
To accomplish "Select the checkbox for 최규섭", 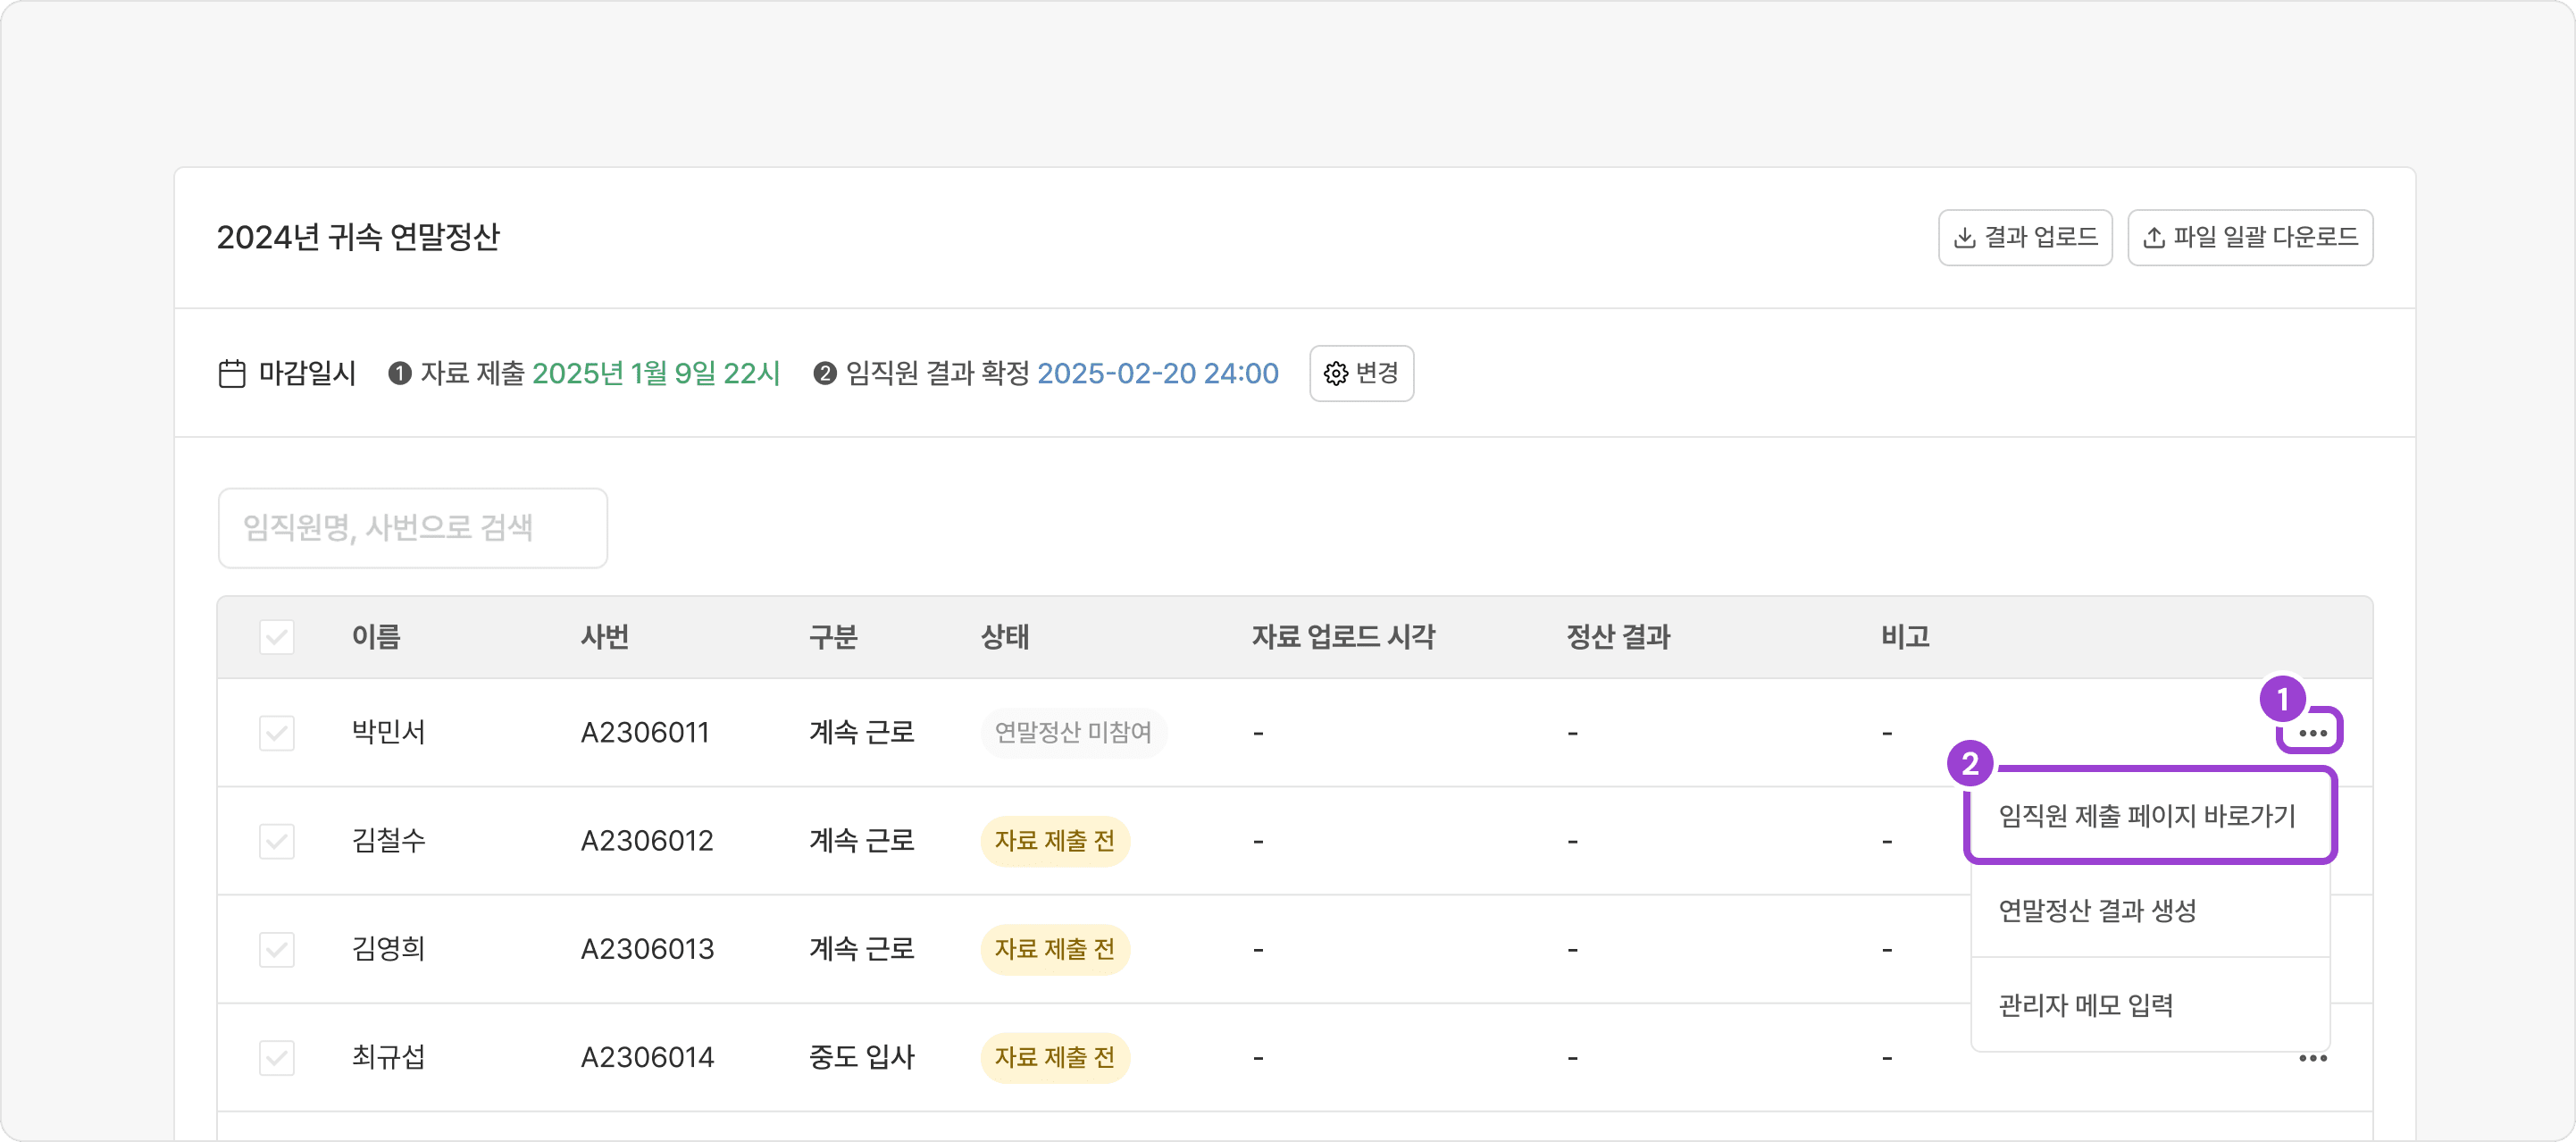I will click(x=277, y=1057).
